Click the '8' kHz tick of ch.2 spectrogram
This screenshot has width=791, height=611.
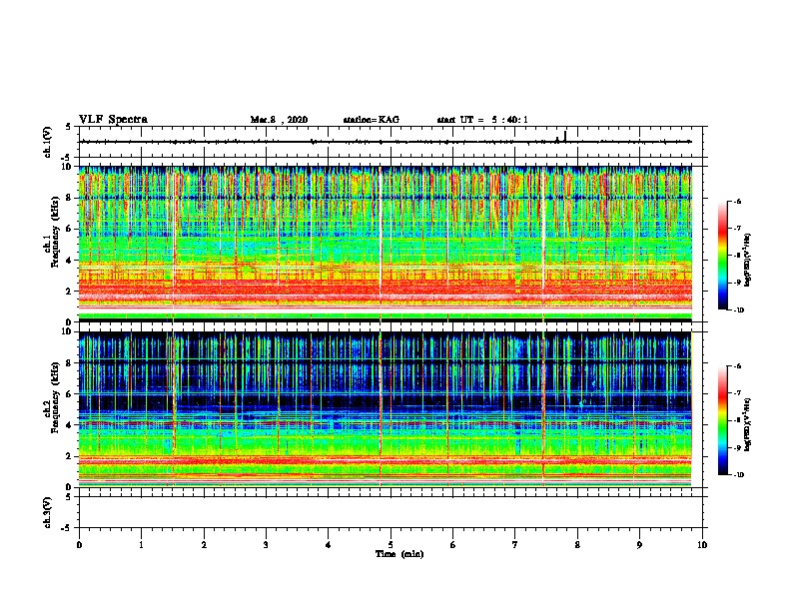click(x=71, y=363)
